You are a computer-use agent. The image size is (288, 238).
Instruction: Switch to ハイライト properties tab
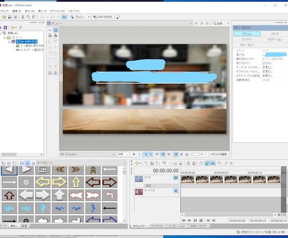pyautogui.click(x=247, y=39)
